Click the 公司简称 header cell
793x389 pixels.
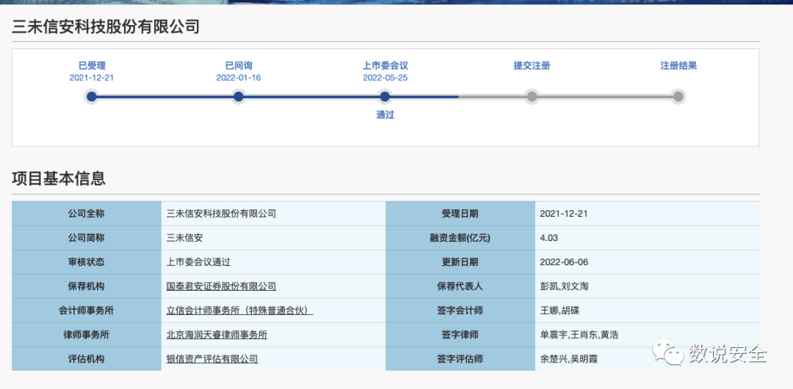(x=87, y=237)
